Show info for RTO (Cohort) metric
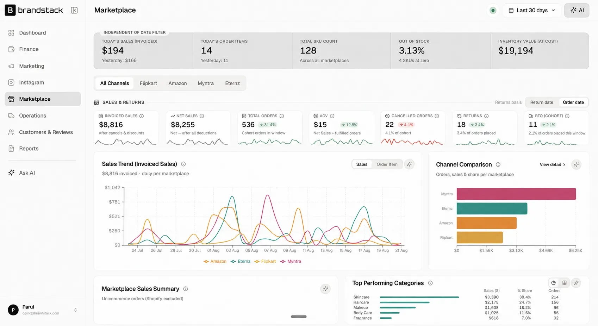This screenshot has width=598, height=326. 567,116
